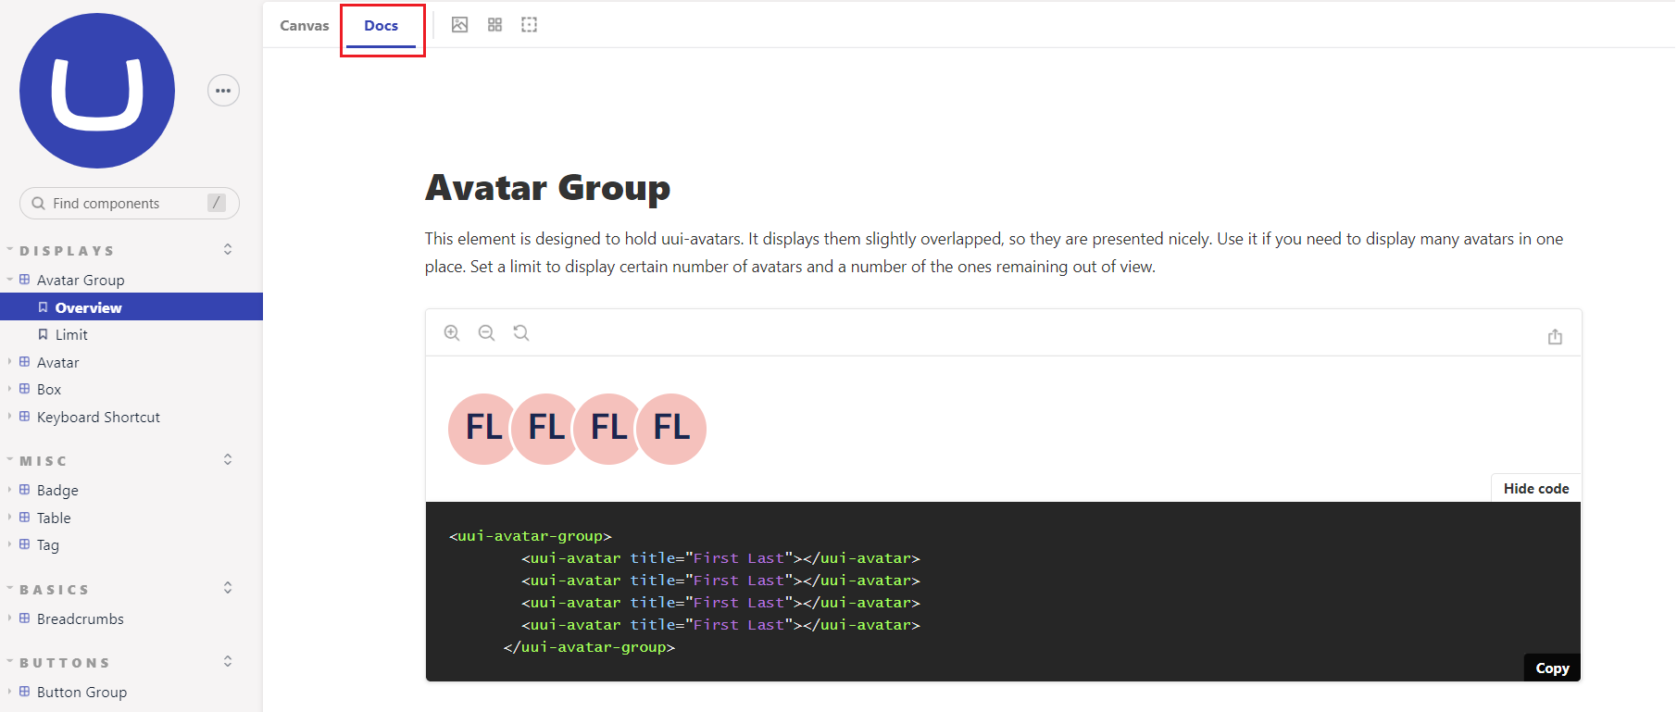Open the sidebar ellipsis menu
Image resolution: width=1677 pixels, height=712 pixels.
point(223,91)
